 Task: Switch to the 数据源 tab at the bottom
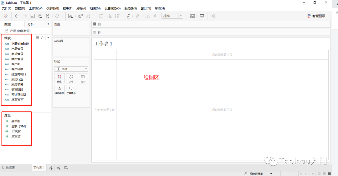click(x=9, y=168)
